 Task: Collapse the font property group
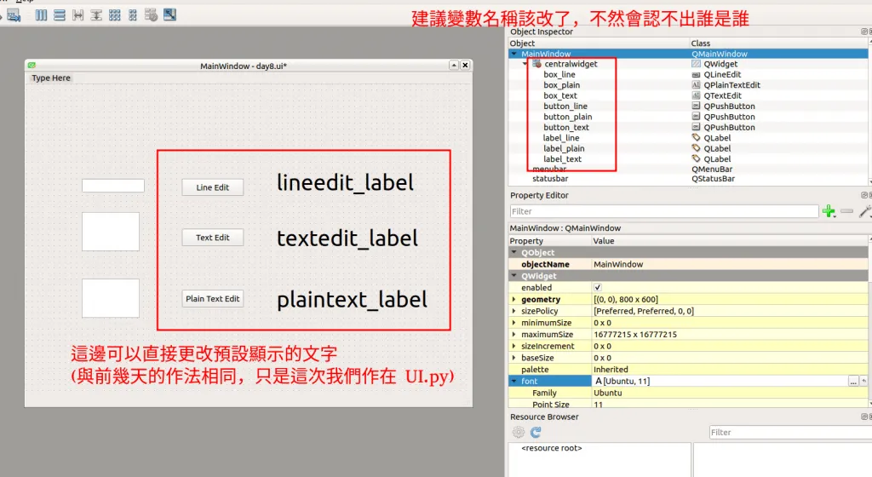click(513, 382)
